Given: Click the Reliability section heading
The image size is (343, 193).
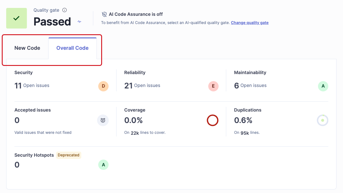Looking at the screenshot, I should click(x=135, y=73).
